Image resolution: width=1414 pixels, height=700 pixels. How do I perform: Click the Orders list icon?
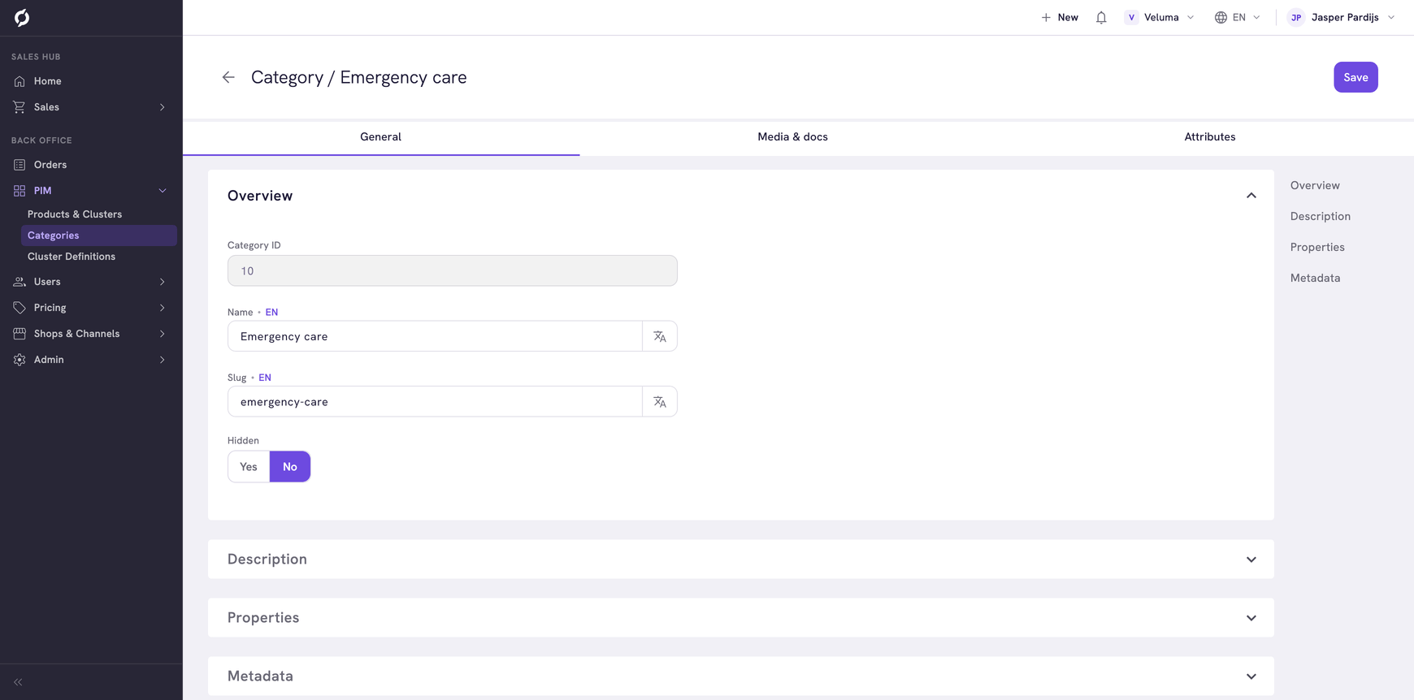[20, 165]
